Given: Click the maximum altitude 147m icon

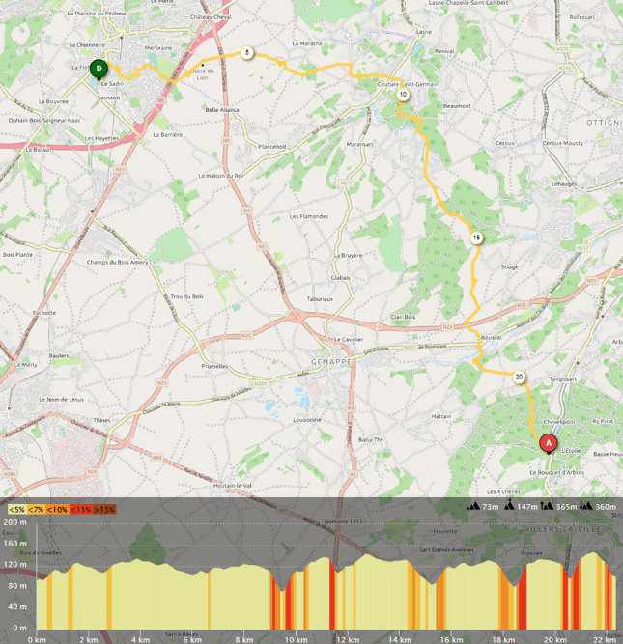Looking at the screenshot, I should coord(510,506).
